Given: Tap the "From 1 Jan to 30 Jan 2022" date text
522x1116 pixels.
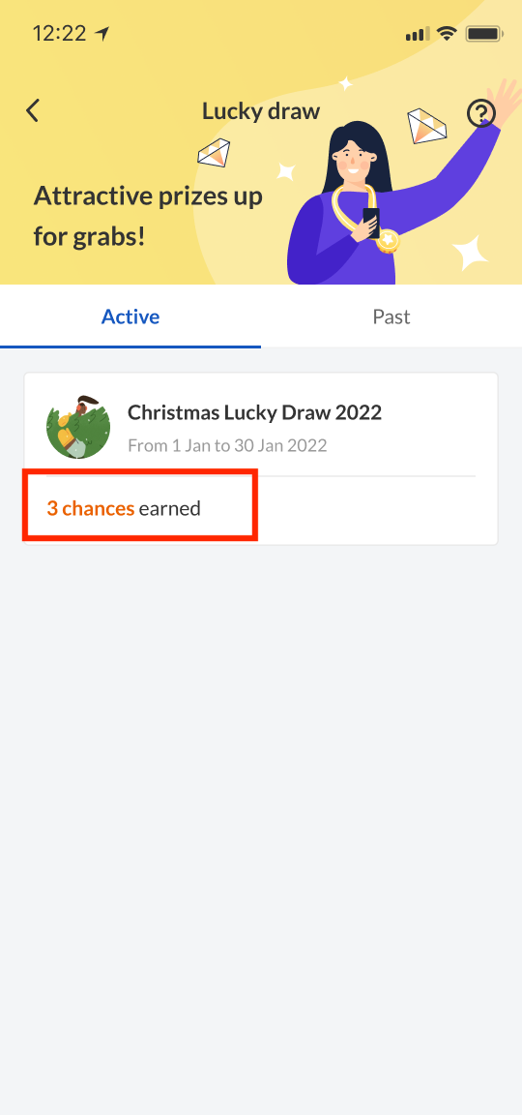Looking at the screenshot, I should click(x=227, y=445).
